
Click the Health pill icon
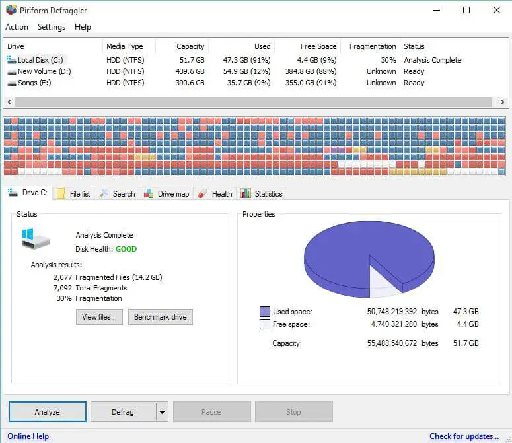(202, 193)
